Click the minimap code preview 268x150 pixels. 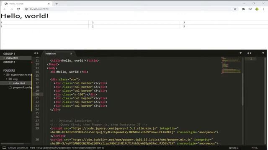point(232,65)
